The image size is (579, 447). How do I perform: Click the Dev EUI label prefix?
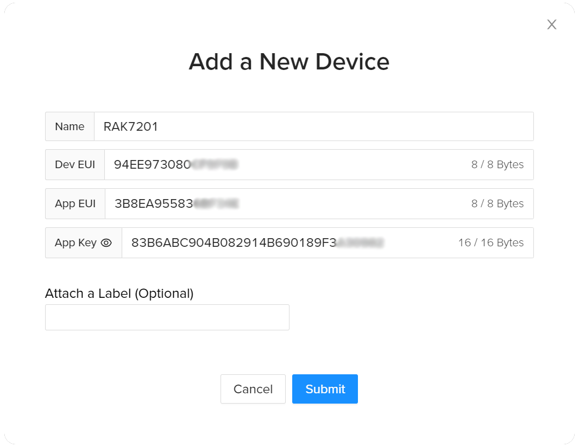point(75,165)
